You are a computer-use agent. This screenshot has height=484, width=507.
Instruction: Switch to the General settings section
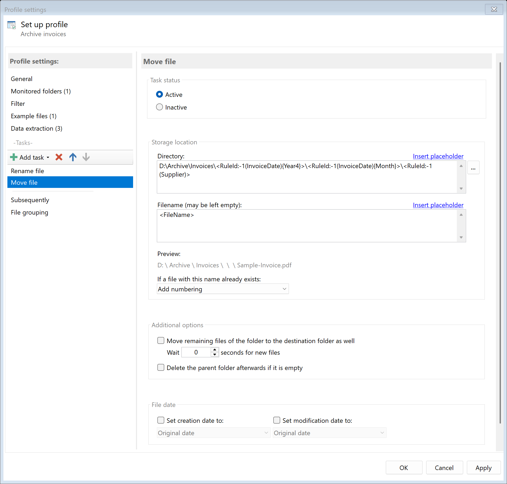point(21,79)
